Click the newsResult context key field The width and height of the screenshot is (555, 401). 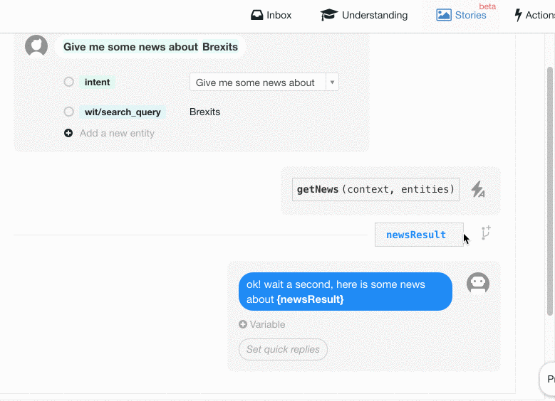pos(419,235)
